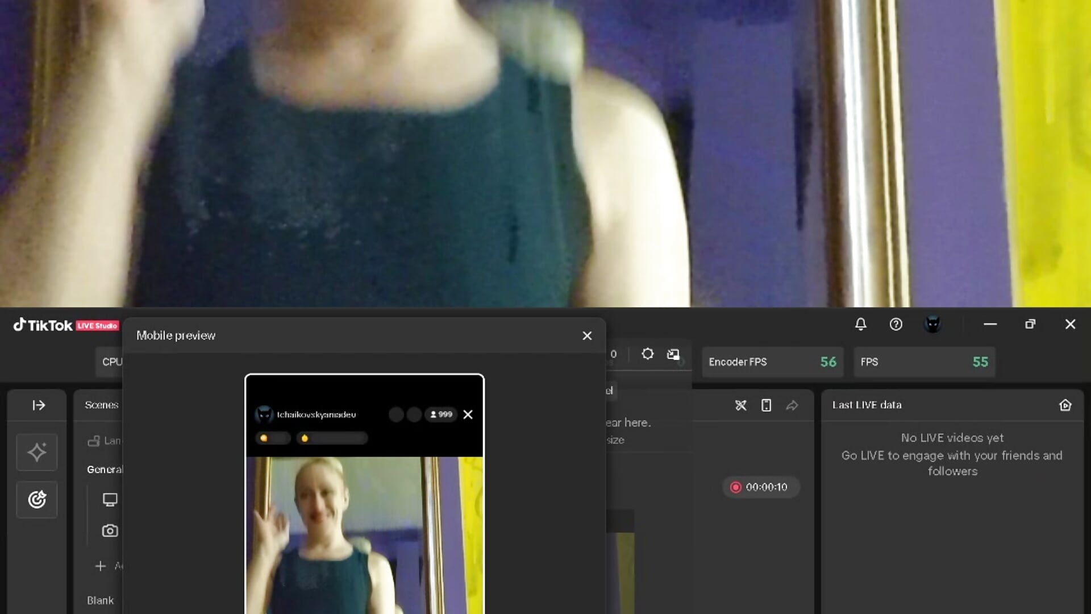Open the help question mark icon
This screenshot has height=614, width=1091.
896,324
